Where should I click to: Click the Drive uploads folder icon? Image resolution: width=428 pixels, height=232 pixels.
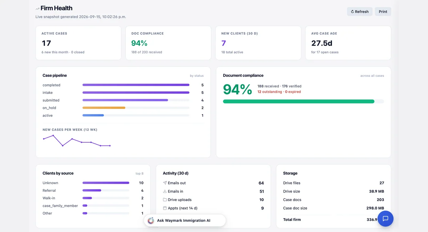click(x=165, y=200)
